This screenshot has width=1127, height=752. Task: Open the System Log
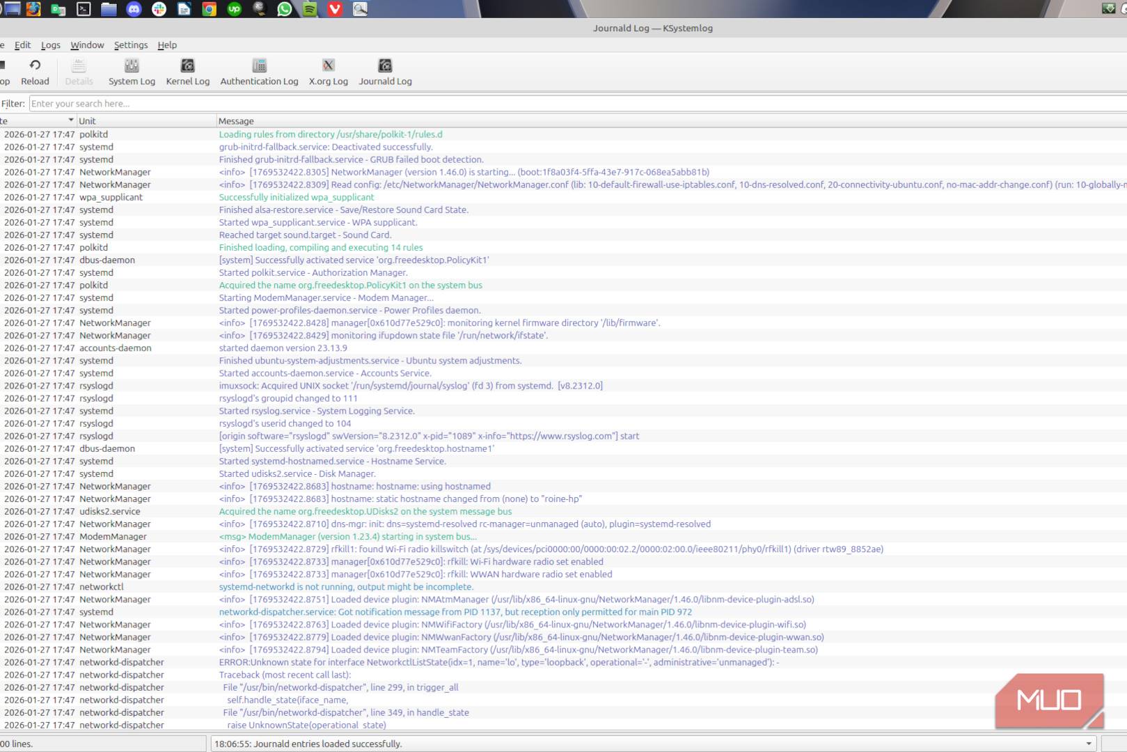132,72
